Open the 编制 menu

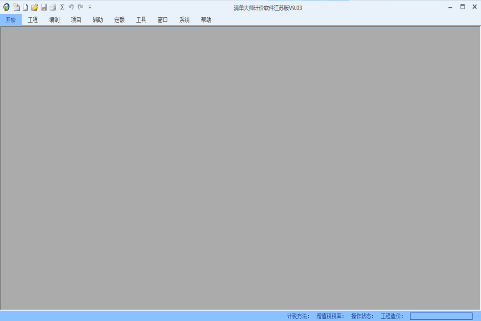point(54,20)
